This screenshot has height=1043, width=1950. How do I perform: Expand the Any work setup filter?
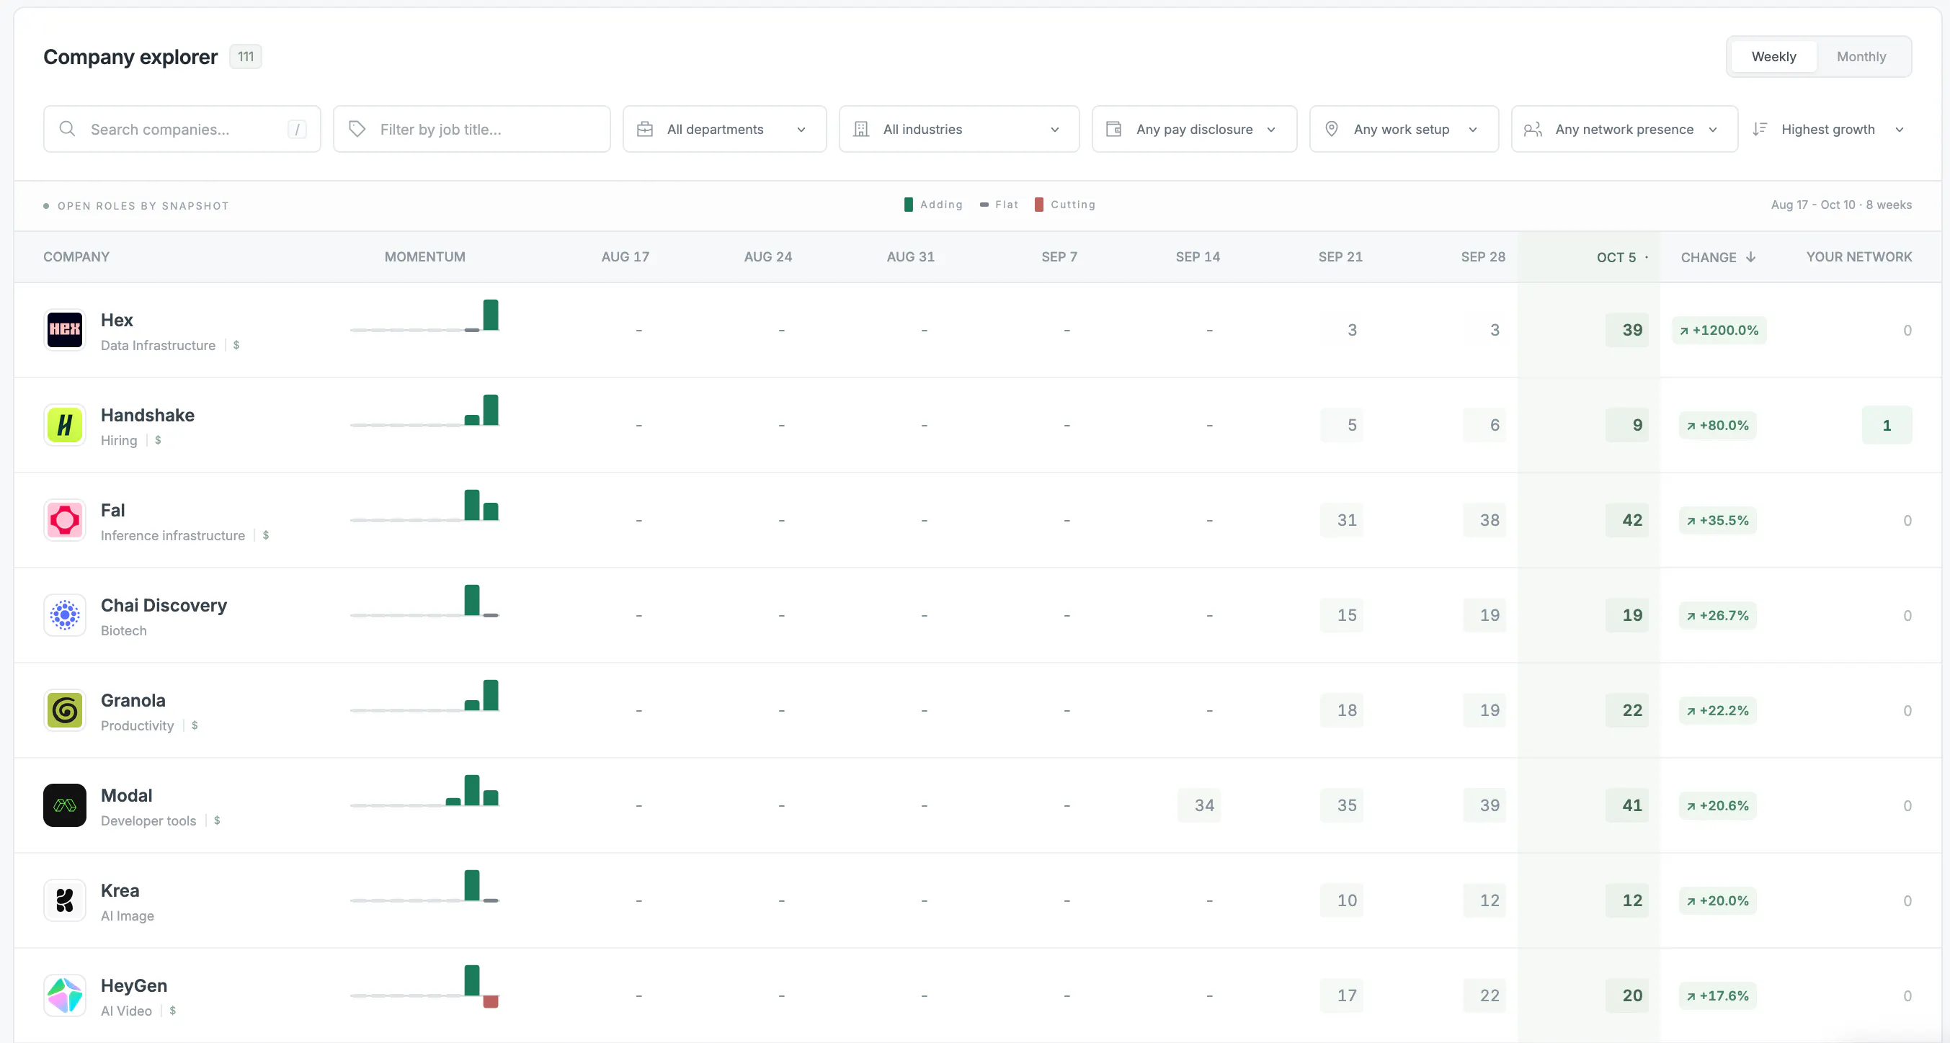click(1404, 130)
